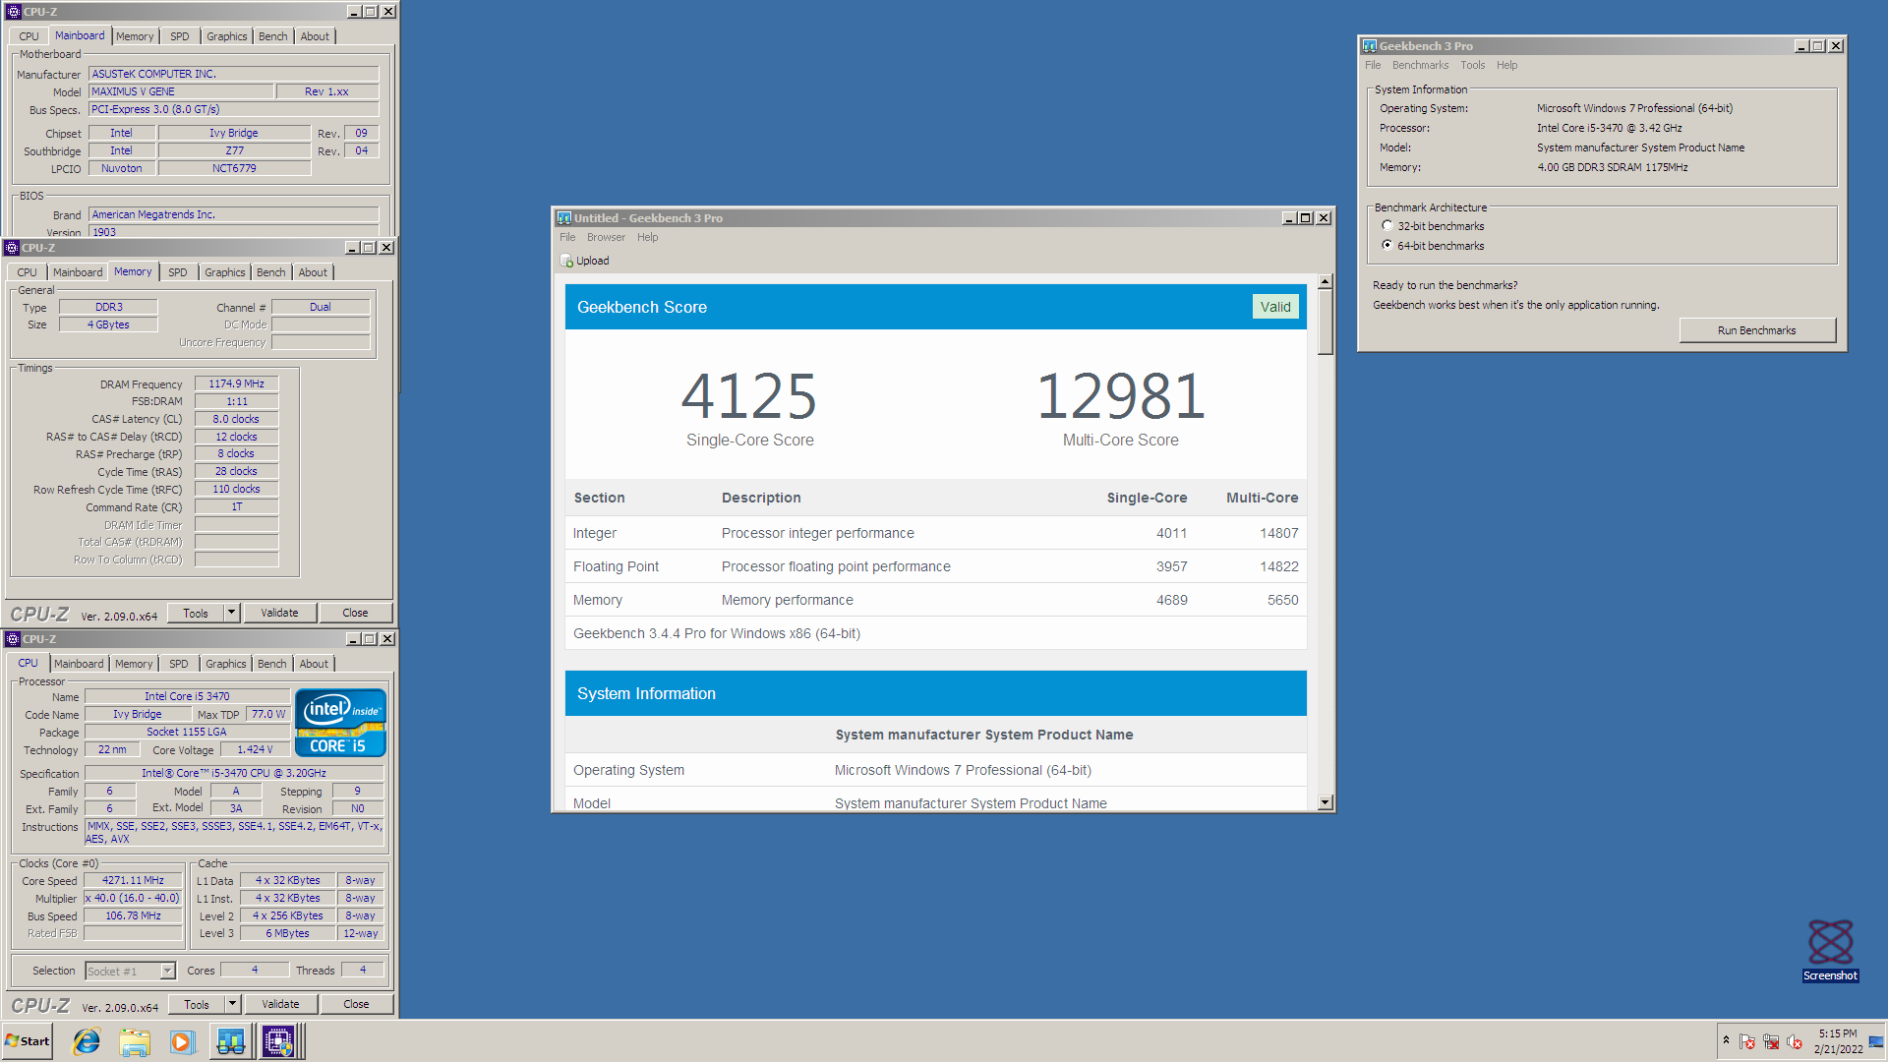This screenshot has width=1888, height=1062.
Task: Open the Start menu
Action: pos(28,1041)
